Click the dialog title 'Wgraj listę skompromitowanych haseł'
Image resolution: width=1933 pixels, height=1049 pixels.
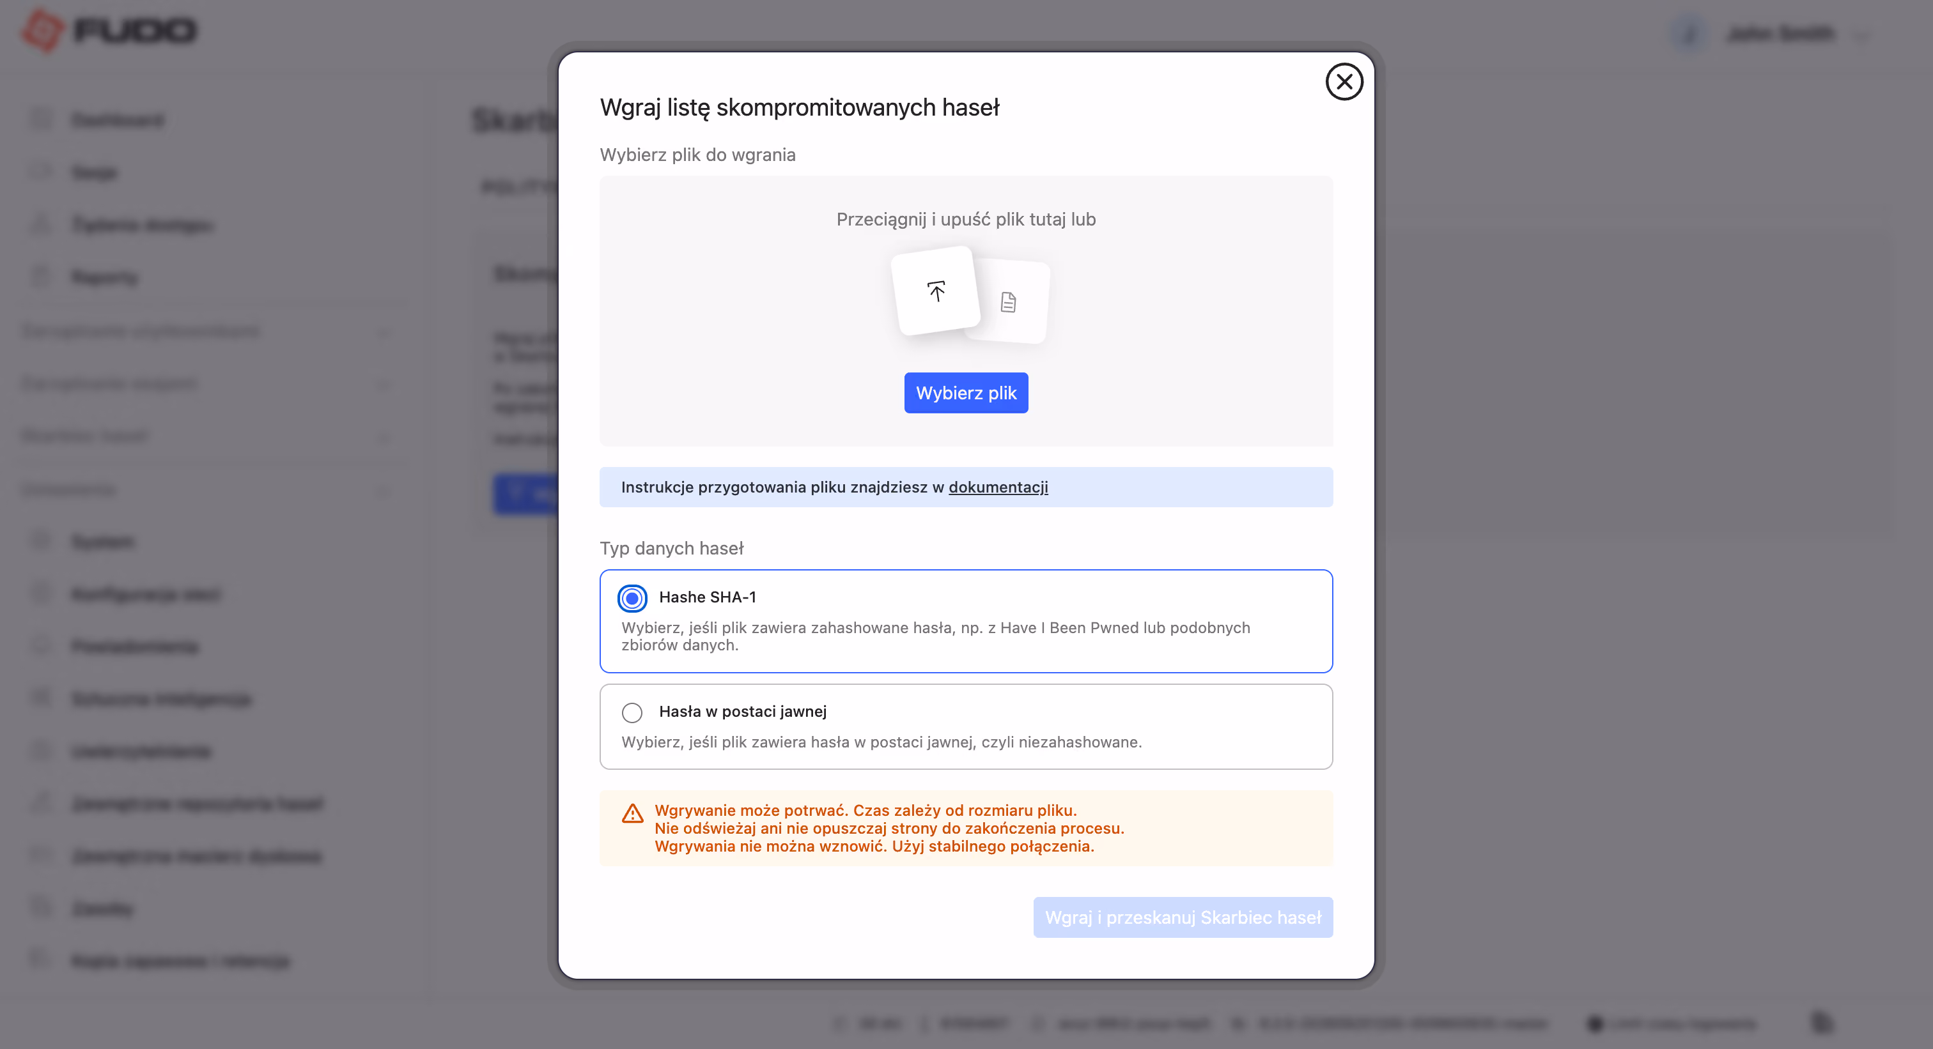(x=799, y=108)
